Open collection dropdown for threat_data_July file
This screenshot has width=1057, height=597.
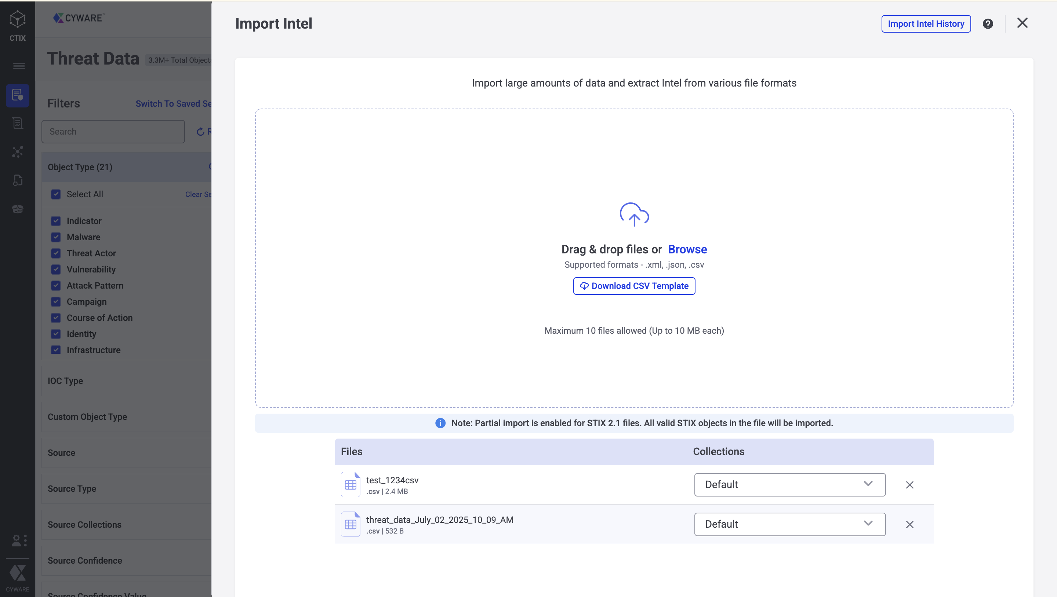coord(789,524)
